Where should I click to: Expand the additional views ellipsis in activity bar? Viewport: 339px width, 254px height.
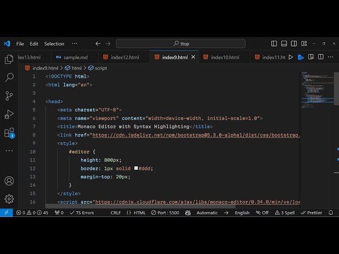point(9,151)
